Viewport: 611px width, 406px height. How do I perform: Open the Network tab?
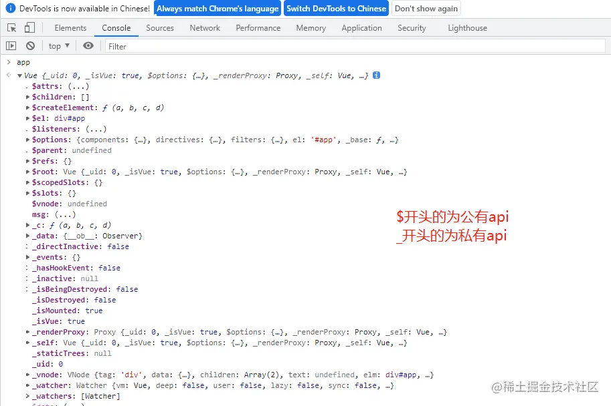click(x=205, y=28)
